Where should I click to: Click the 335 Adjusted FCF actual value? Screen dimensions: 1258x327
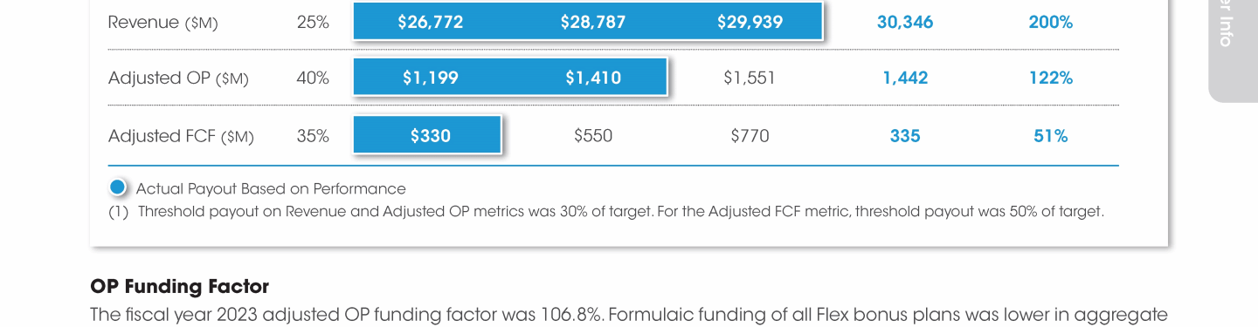[x=905, y=136]
